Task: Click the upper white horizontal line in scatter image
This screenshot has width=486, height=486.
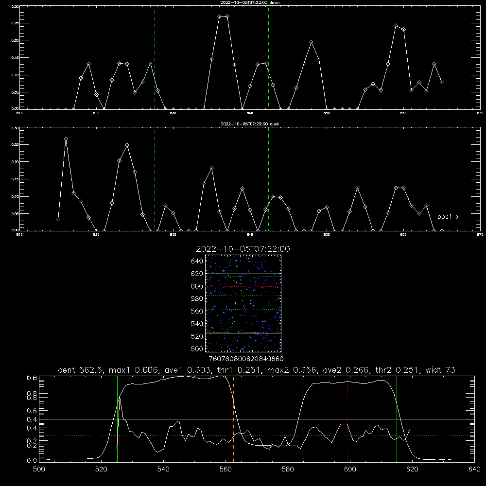Action: 243,274
